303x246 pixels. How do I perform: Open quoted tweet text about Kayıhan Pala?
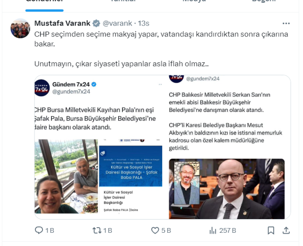(95, 119)
